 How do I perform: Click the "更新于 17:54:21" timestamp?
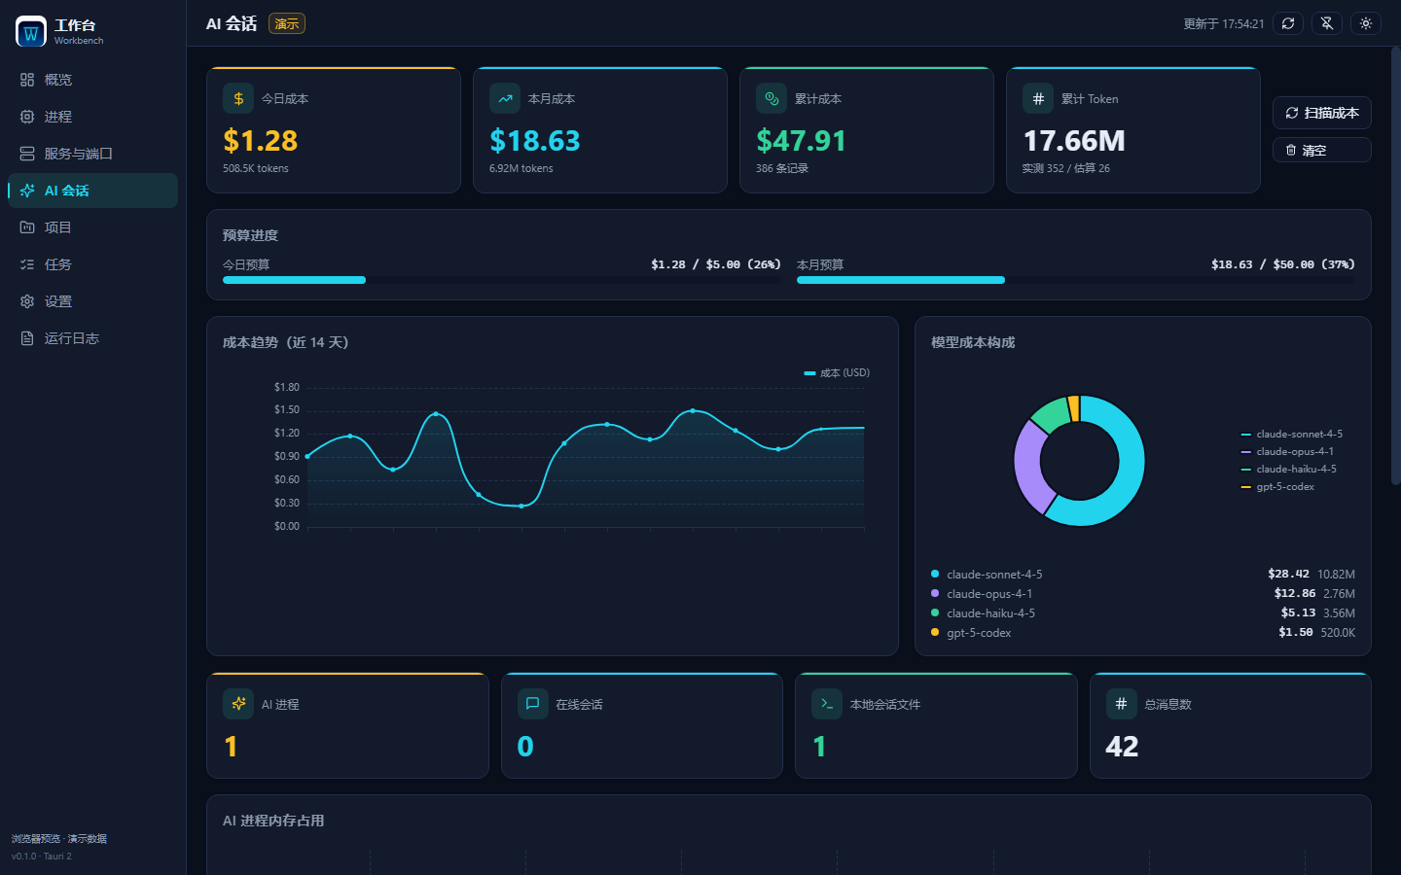(x=1224, y=24)
